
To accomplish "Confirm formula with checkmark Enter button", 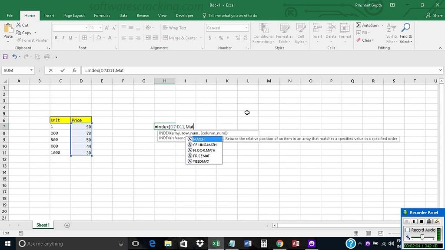I will click(63, 70).
